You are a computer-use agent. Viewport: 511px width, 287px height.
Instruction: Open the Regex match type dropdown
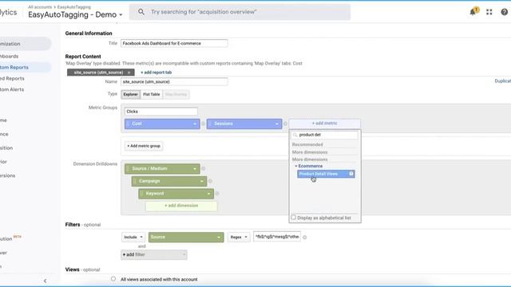tap(239, 238)
